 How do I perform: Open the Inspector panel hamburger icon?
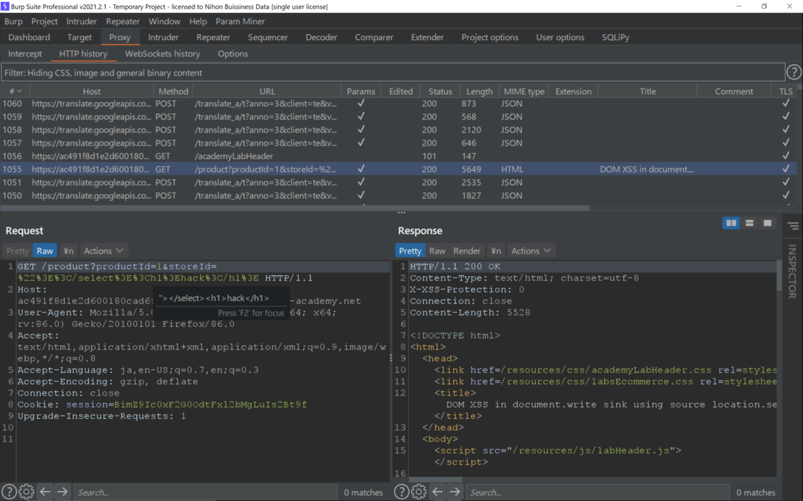point(794,226)
